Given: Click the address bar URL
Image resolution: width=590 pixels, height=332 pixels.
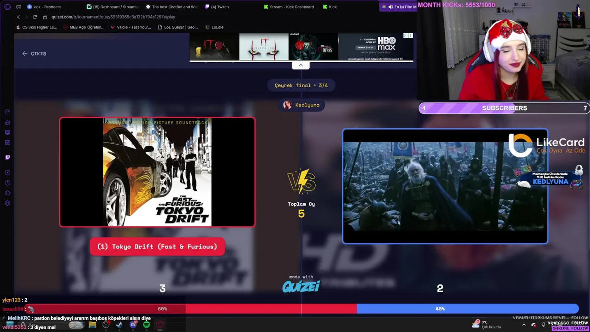Looking at the screenshot, I should click(x=113, y=17).
